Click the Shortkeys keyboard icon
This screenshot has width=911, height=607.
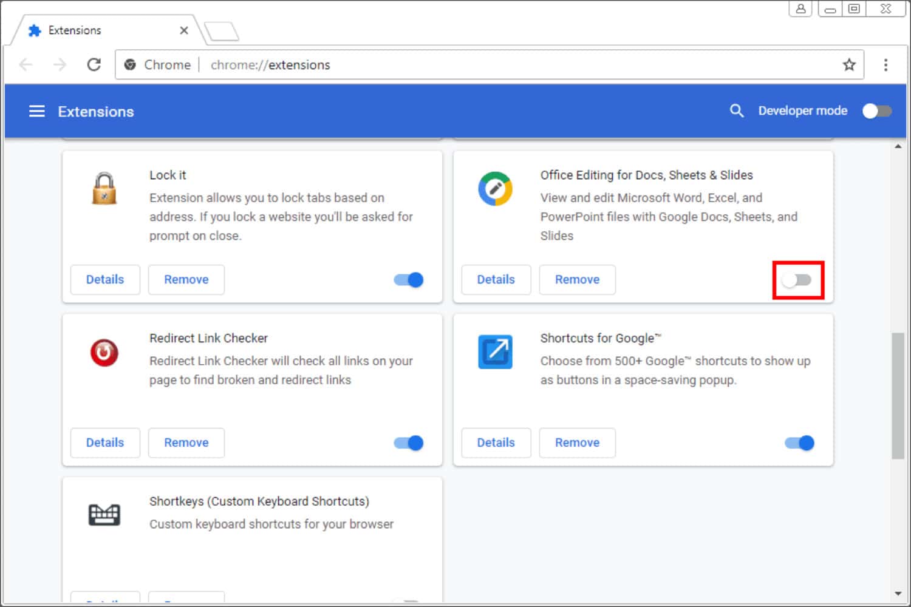click(104, 515)
